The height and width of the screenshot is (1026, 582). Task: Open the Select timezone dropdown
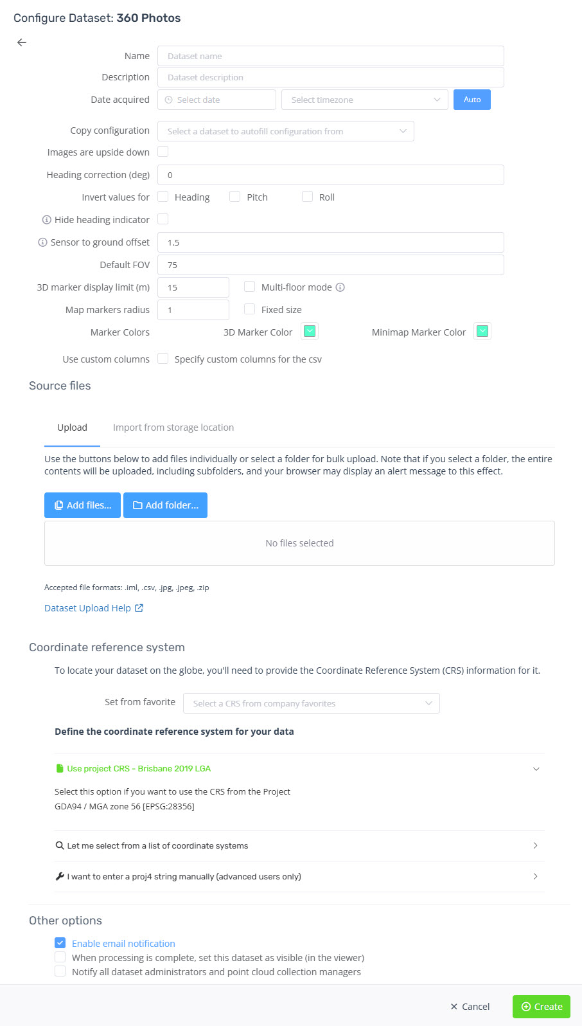click(365, 100)
